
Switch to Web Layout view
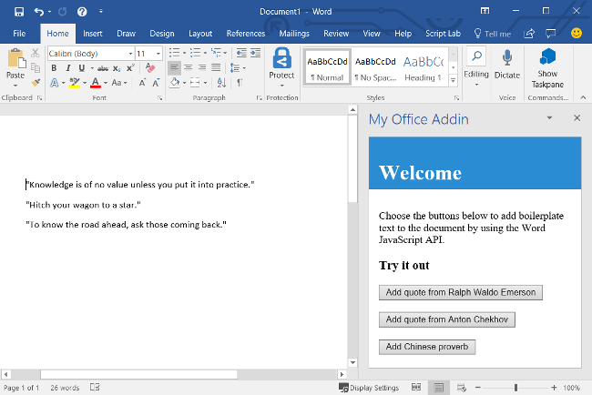pyautogui.click(x=462, y=388)
